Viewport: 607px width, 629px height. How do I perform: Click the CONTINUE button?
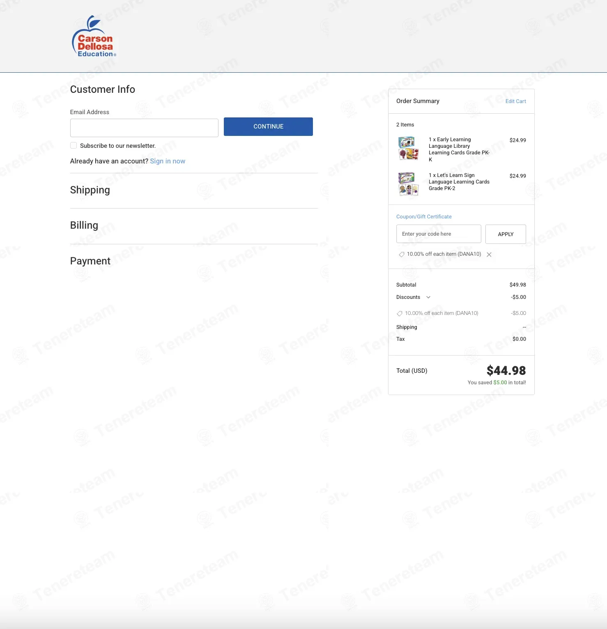click(x=268, y=126)
